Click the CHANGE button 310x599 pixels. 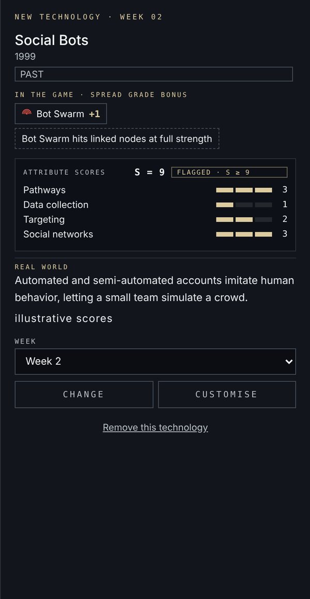[84, 395]
